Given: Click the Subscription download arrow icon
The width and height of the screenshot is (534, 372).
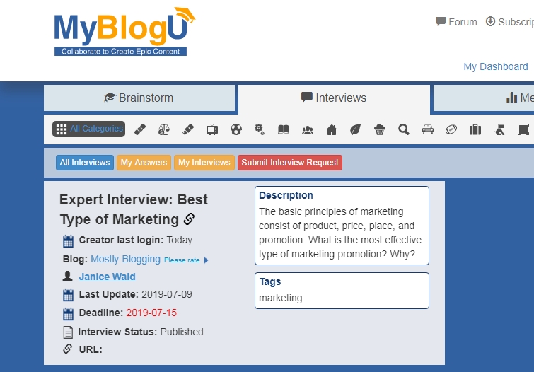Looking at the screenshot, I should [490, 21].
